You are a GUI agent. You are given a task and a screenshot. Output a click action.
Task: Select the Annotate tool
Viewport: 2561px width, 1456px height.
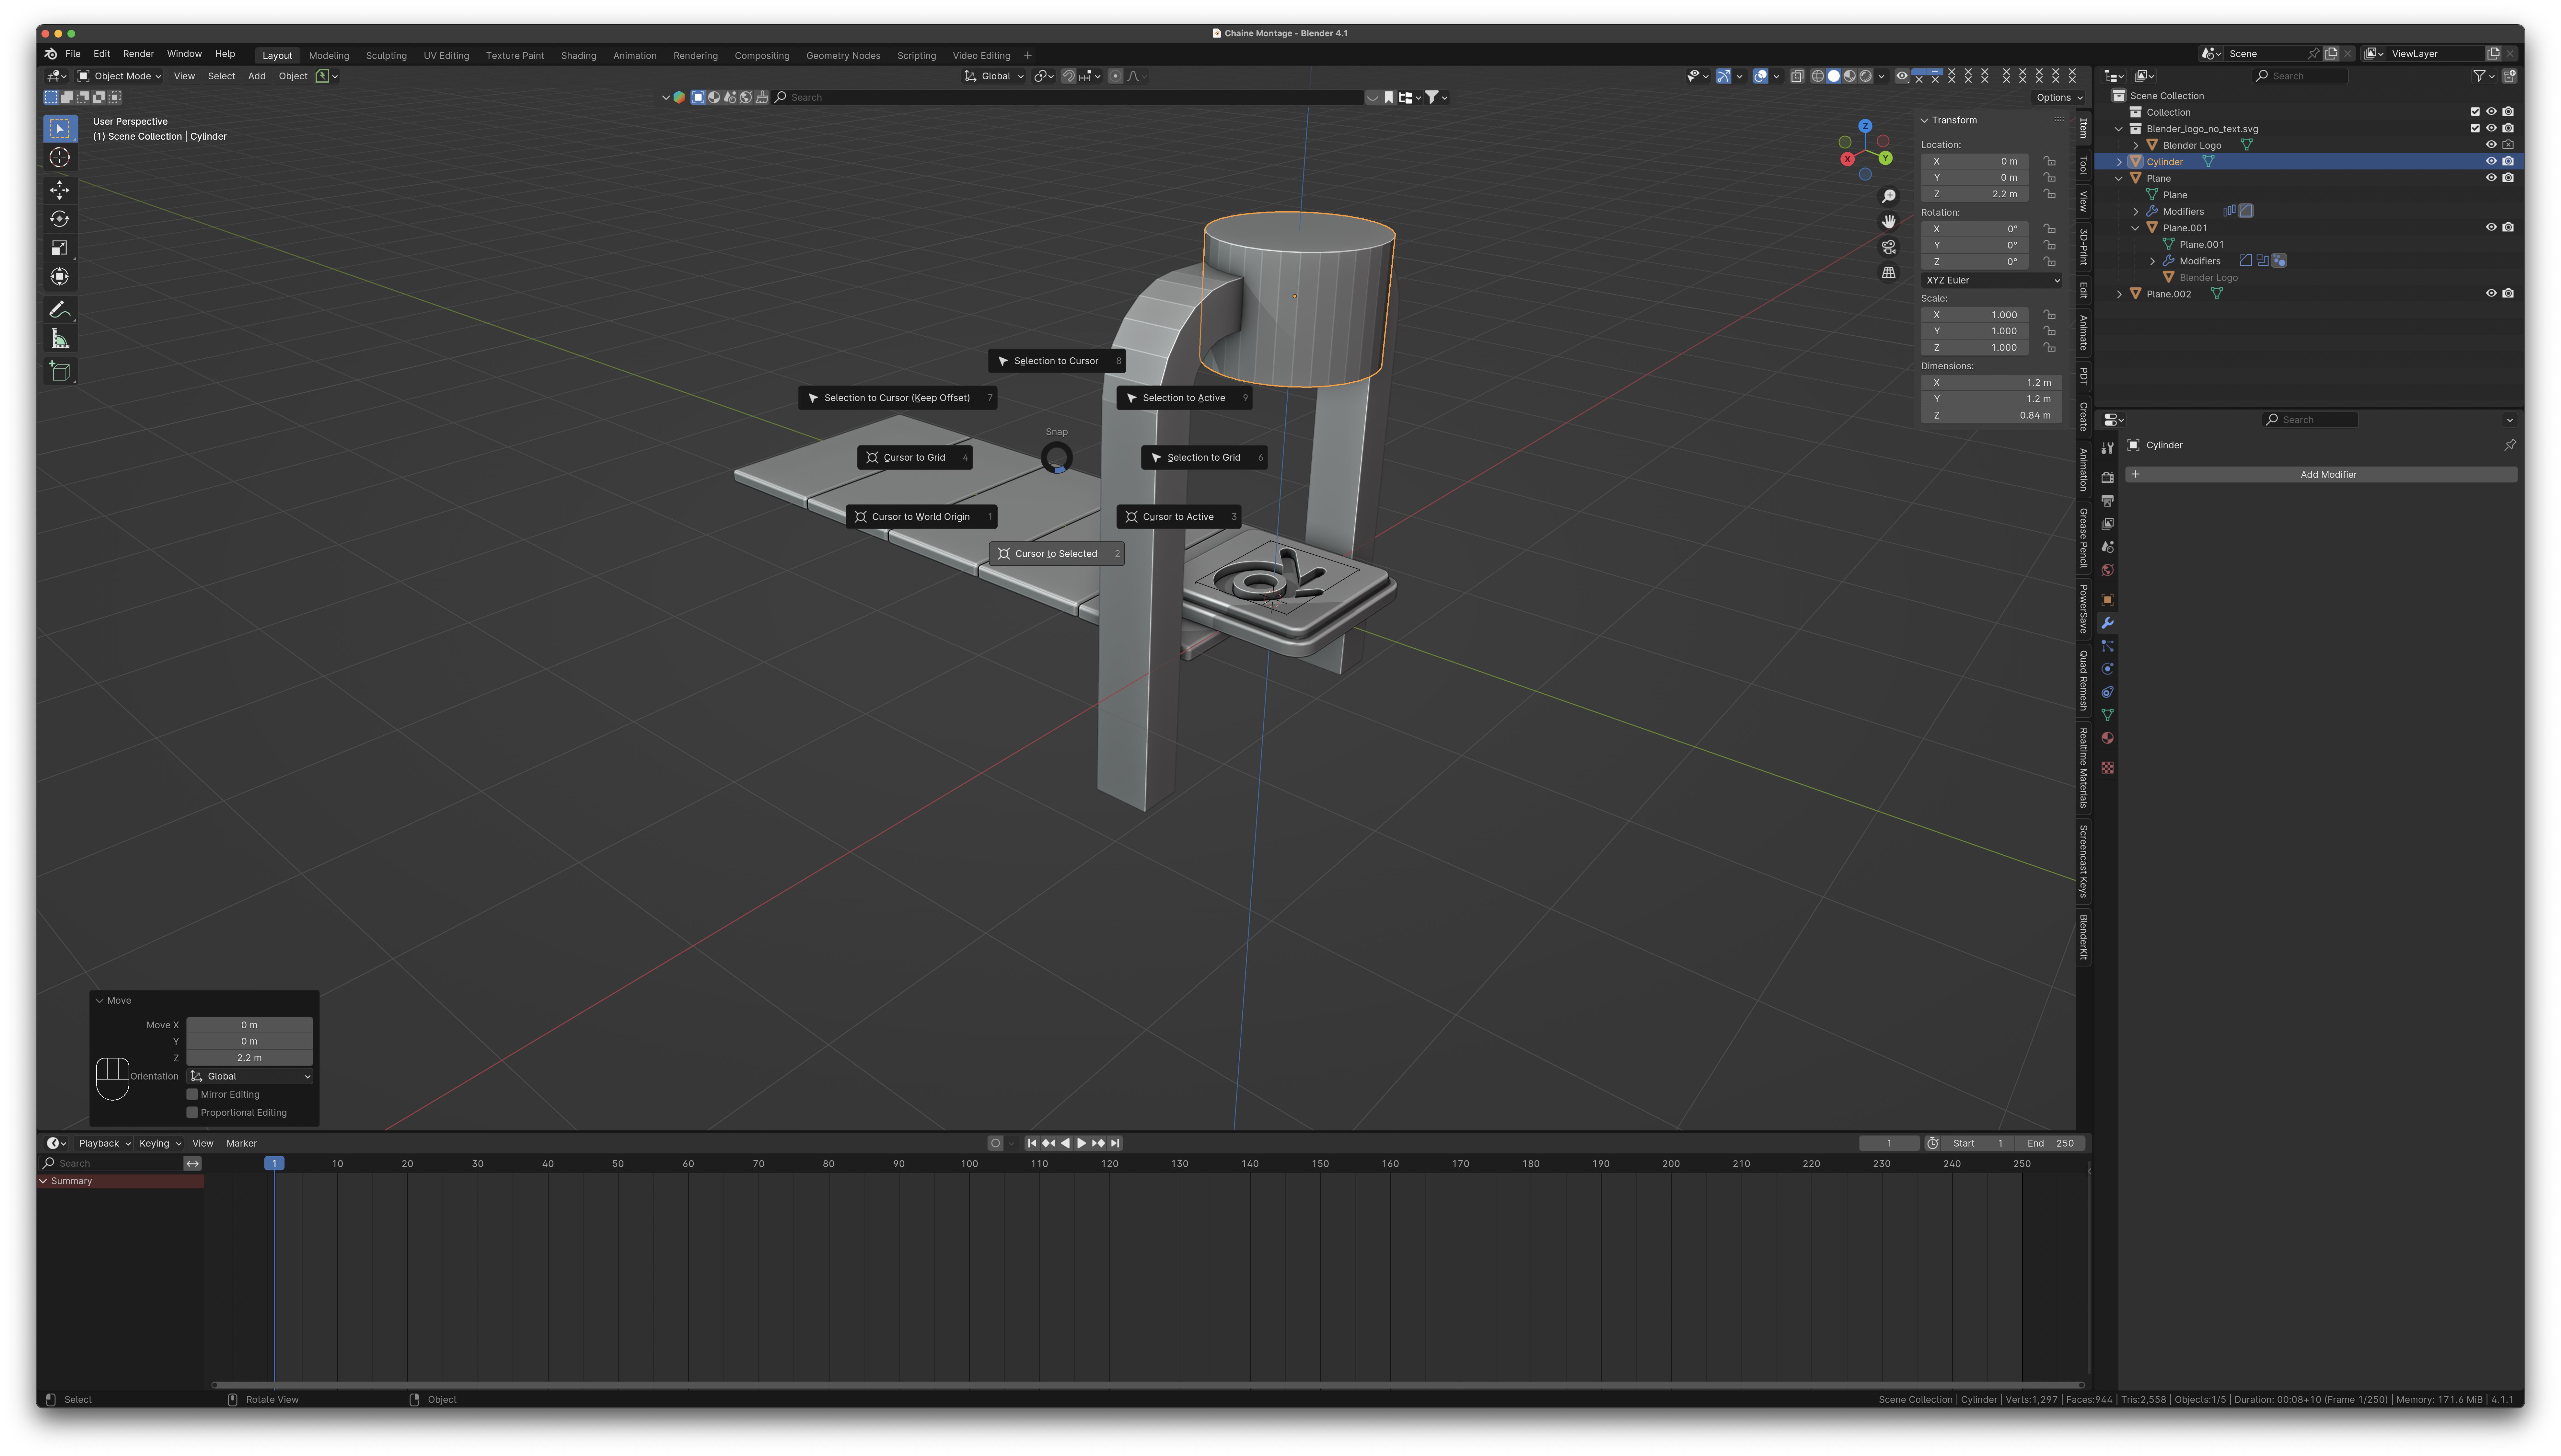click(60, 310)
